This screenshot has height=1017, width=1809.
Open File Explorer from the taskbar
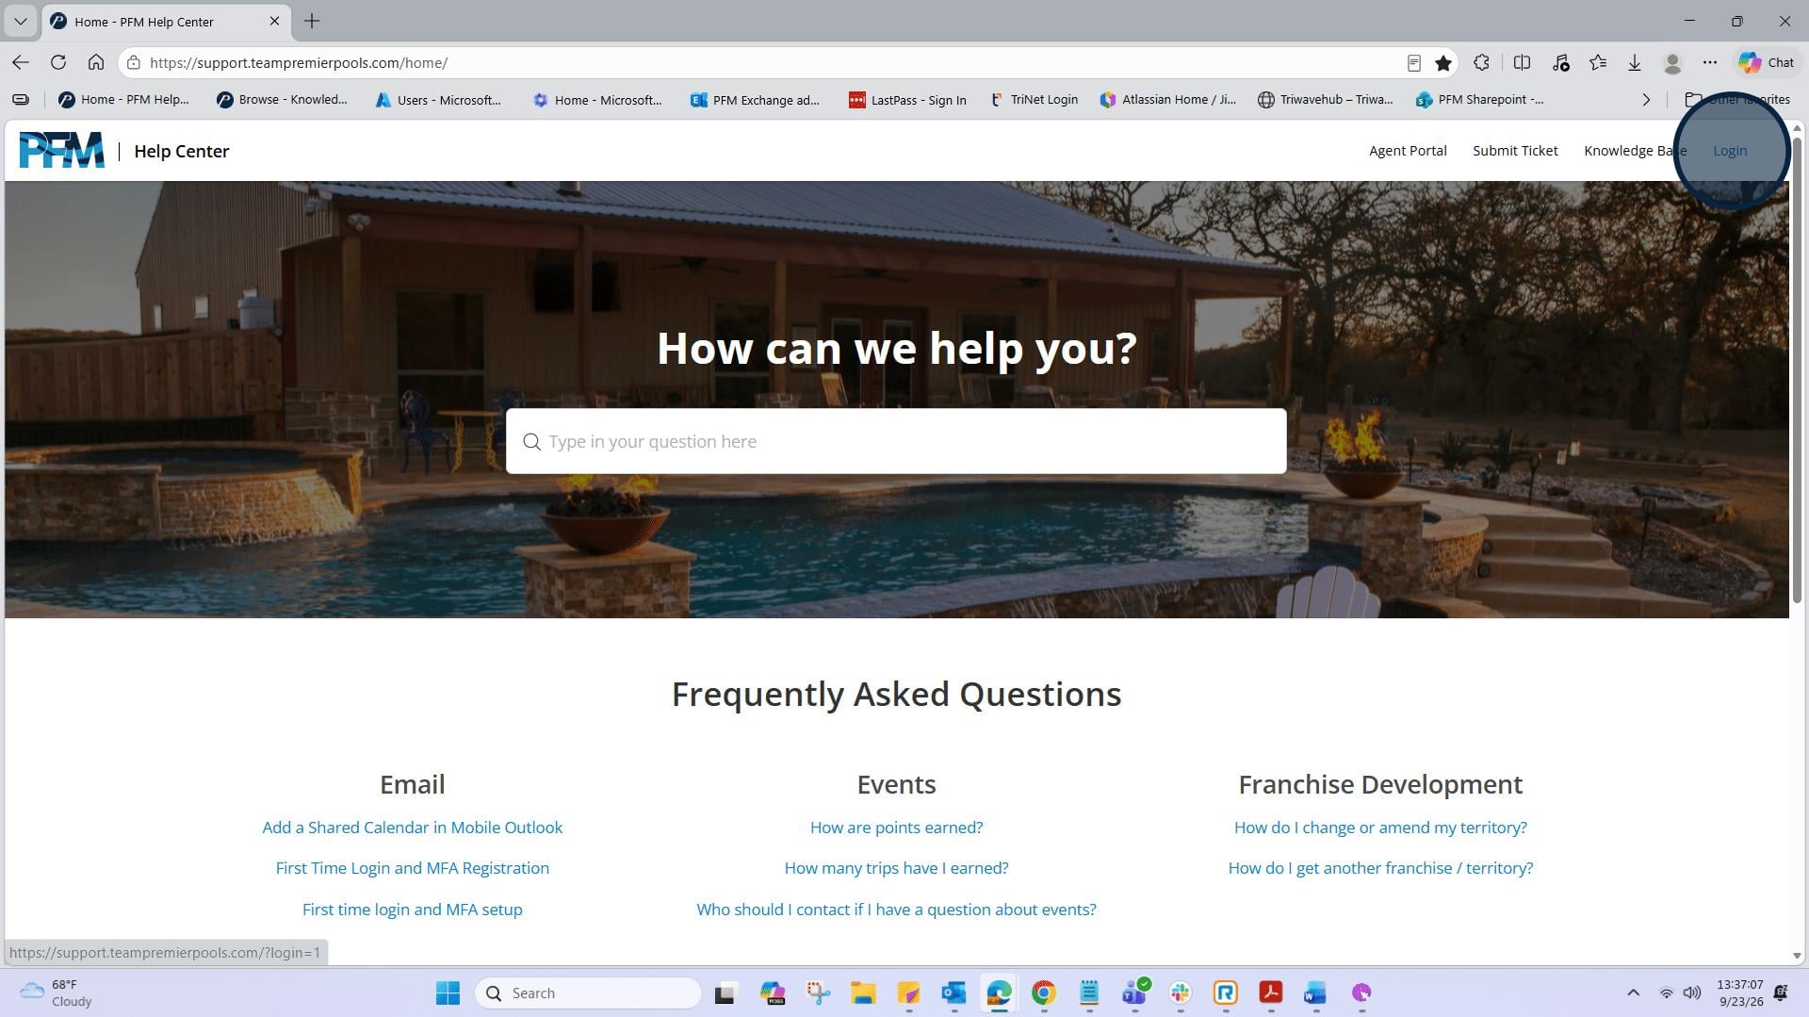(863, 992)
